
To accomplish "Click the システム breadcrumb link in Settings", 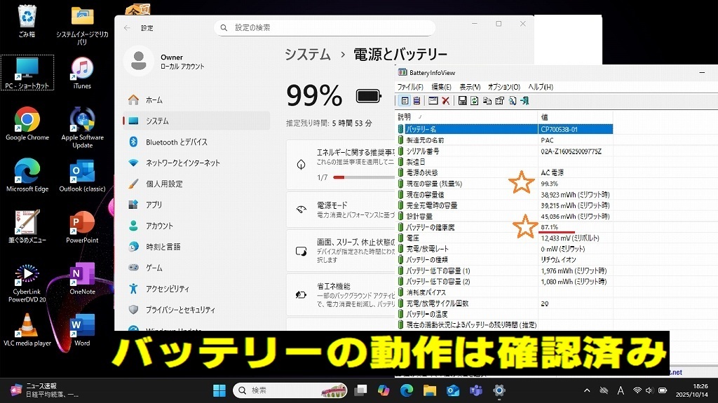I will (x=308, y=55).
